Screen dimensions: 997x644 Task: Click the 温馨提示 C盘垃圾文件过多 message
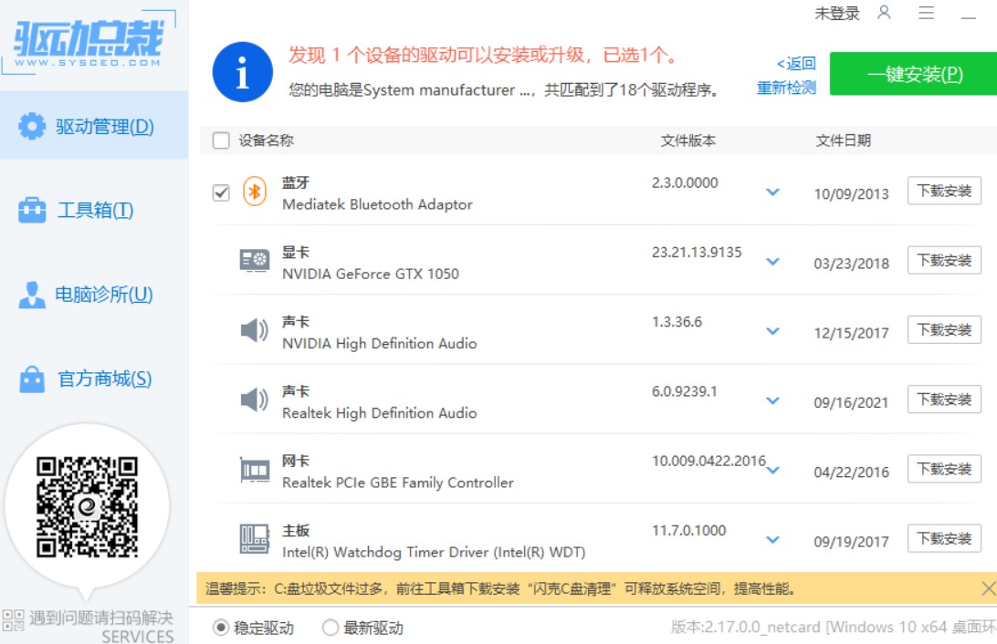click(500, 588)
